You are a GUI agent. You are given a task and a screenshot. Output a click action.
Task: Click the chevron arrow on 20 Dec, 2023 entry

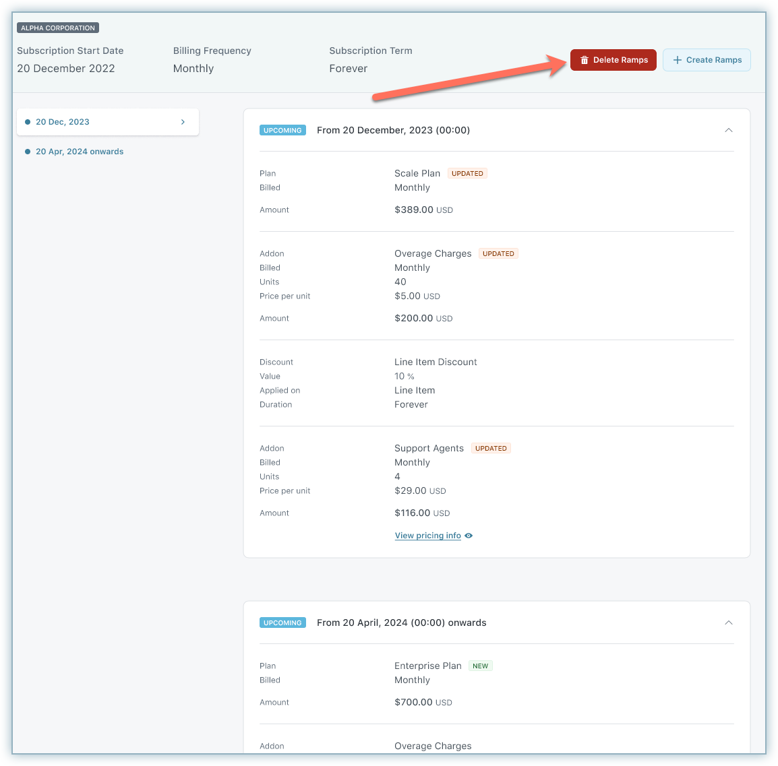pos(183,122)
